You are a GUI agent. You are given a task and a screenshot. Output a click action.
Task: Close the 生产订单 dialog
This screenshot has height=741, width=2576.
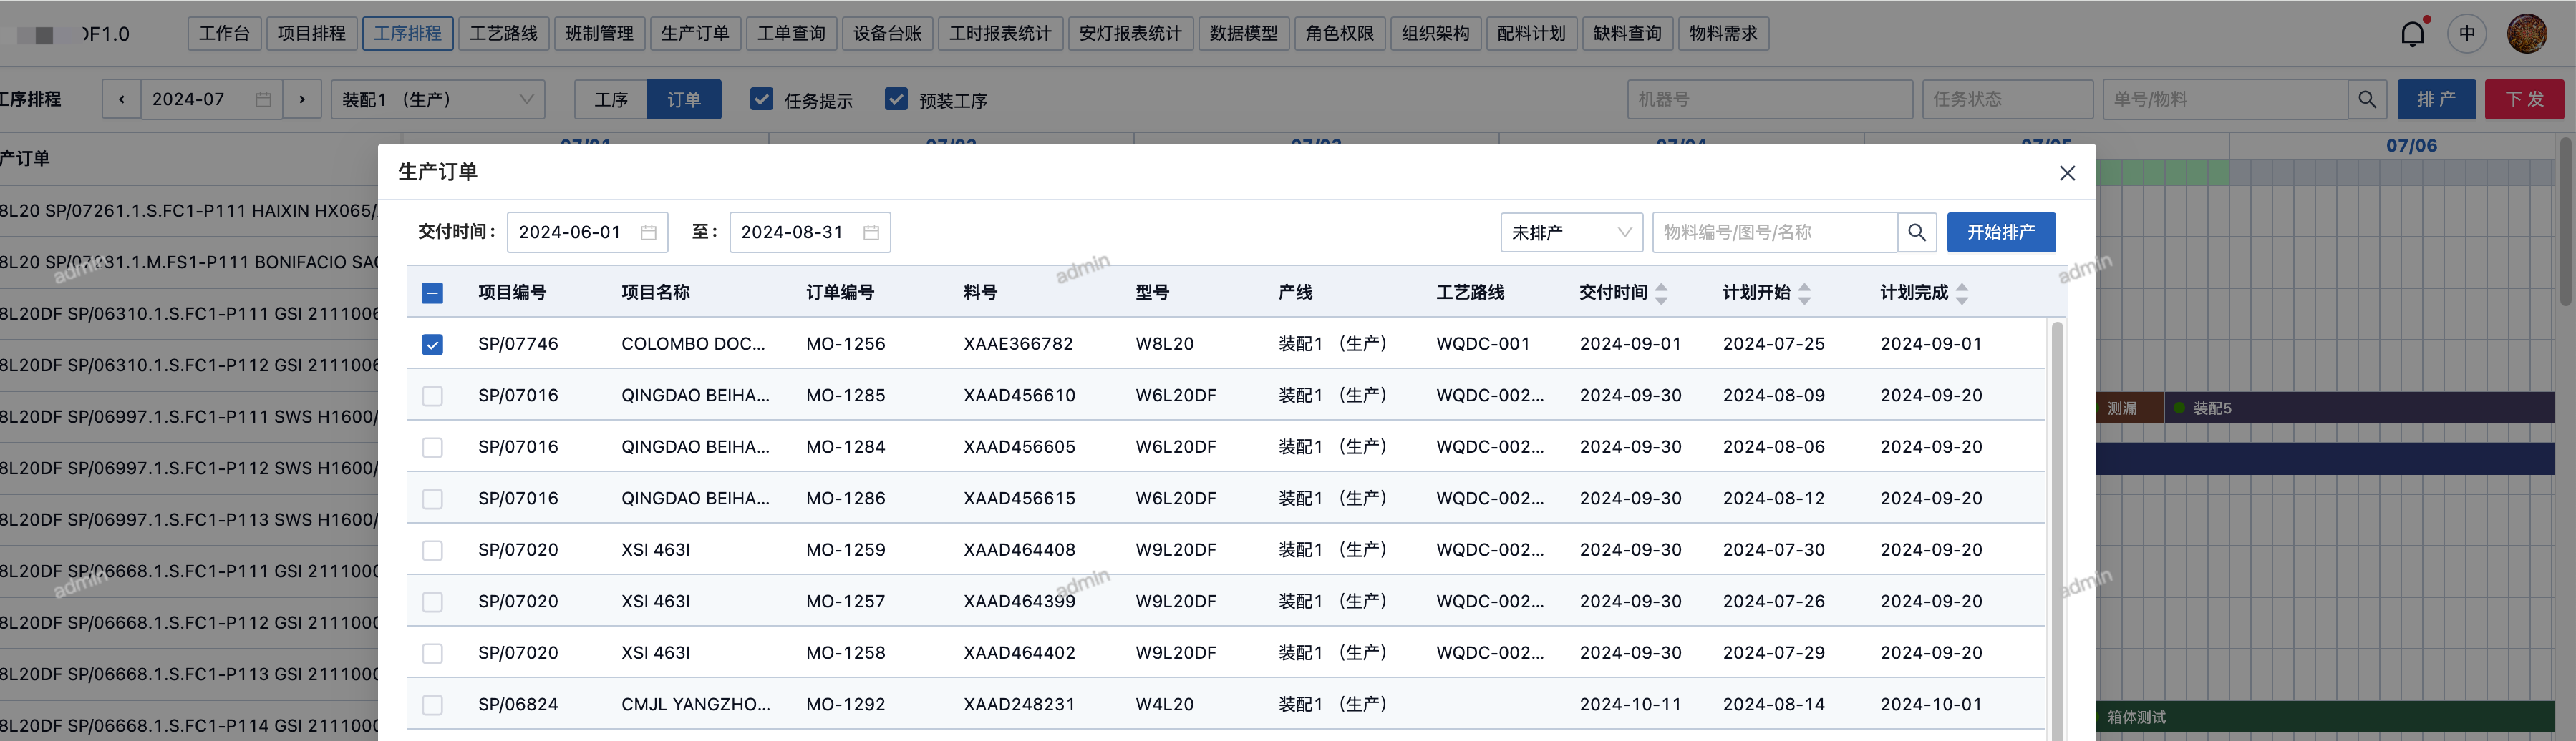[2067, 173]
